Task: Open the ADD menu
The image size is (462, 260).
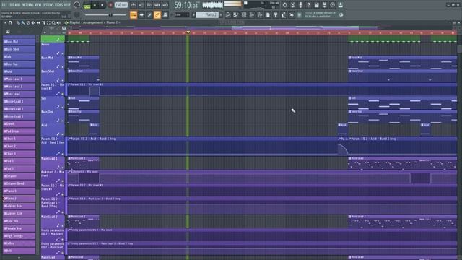Action: 18,5
